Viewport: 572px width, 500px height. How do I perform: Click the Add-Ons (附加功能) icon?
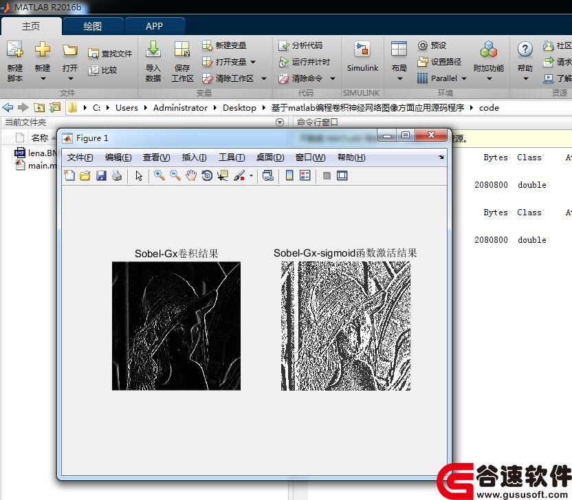click(488, 50)
